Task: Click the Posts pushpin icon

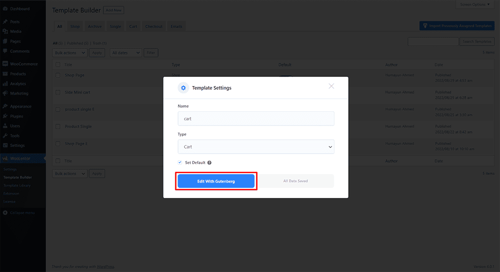Action: pos(5,22)
